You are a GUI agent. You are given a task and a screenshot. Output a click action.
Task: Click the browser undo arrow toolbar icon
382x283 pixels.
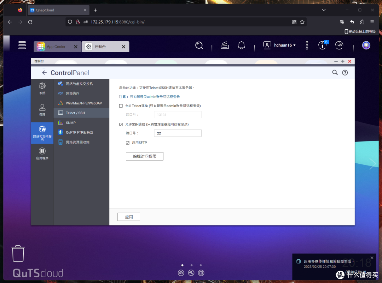click(x=352, y=22)
